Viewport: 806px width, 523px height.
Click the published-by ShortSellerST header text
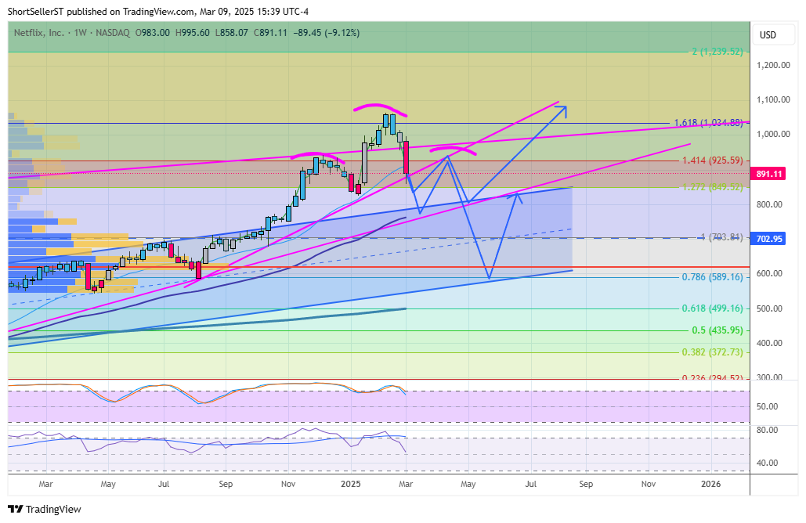click(158, 11)
